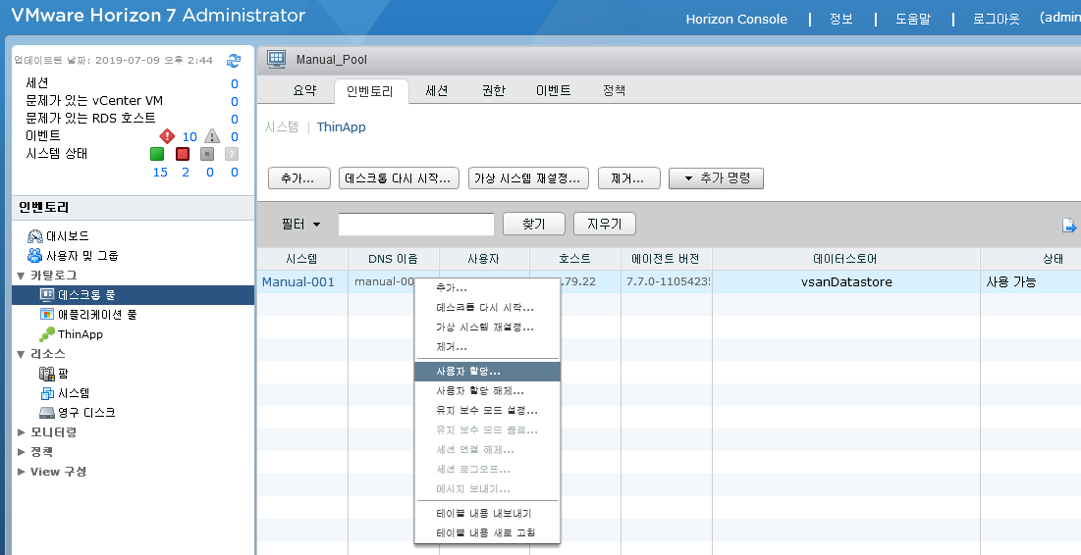This screenshot has width=1081, height=555.
Task: Open the Horizon Console link
Action: pyautogui.click(x=736, y=20)
